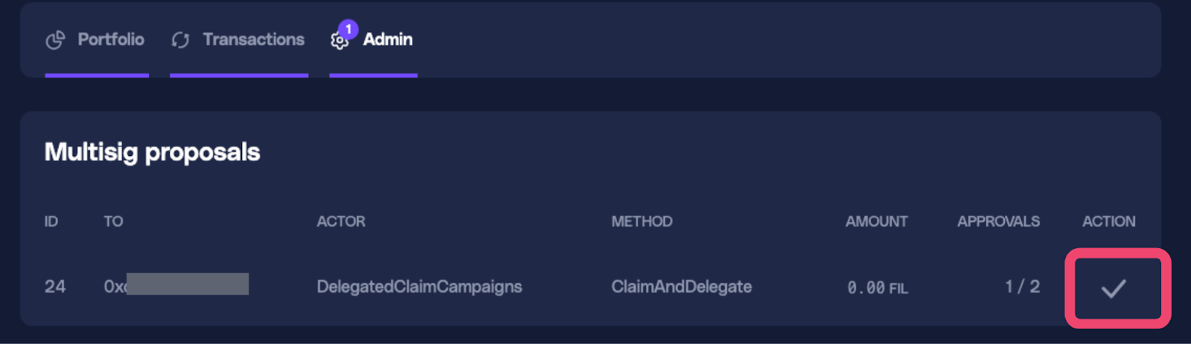The height and width of the screenshot is (344, 1191).
Task: Click the Multisig proposals heading
Action: (x=152, y=152)
